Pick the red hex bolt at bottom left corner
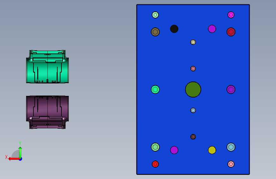 (x=155, y=164)
